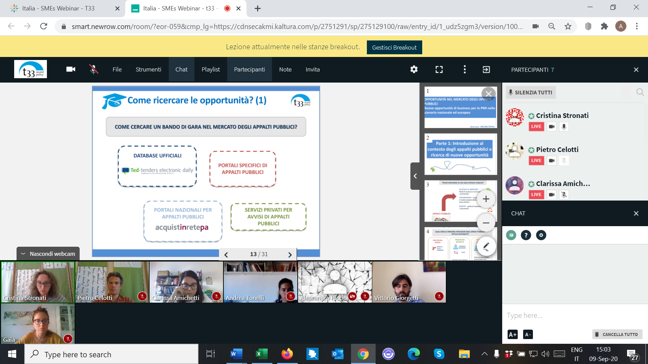The width and height of the screenshot is (648, 364).
Task: Close the Partecipanti panel
Action: point(636,70)
